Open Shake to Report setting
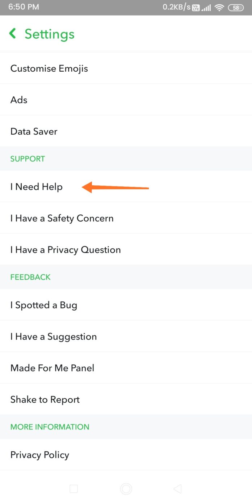This screenshot has width=252, height=504. (x=45, y=400)
